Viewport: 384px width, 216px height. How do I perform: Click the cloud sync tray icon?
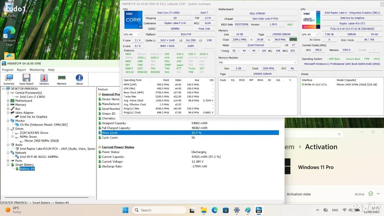325,210
